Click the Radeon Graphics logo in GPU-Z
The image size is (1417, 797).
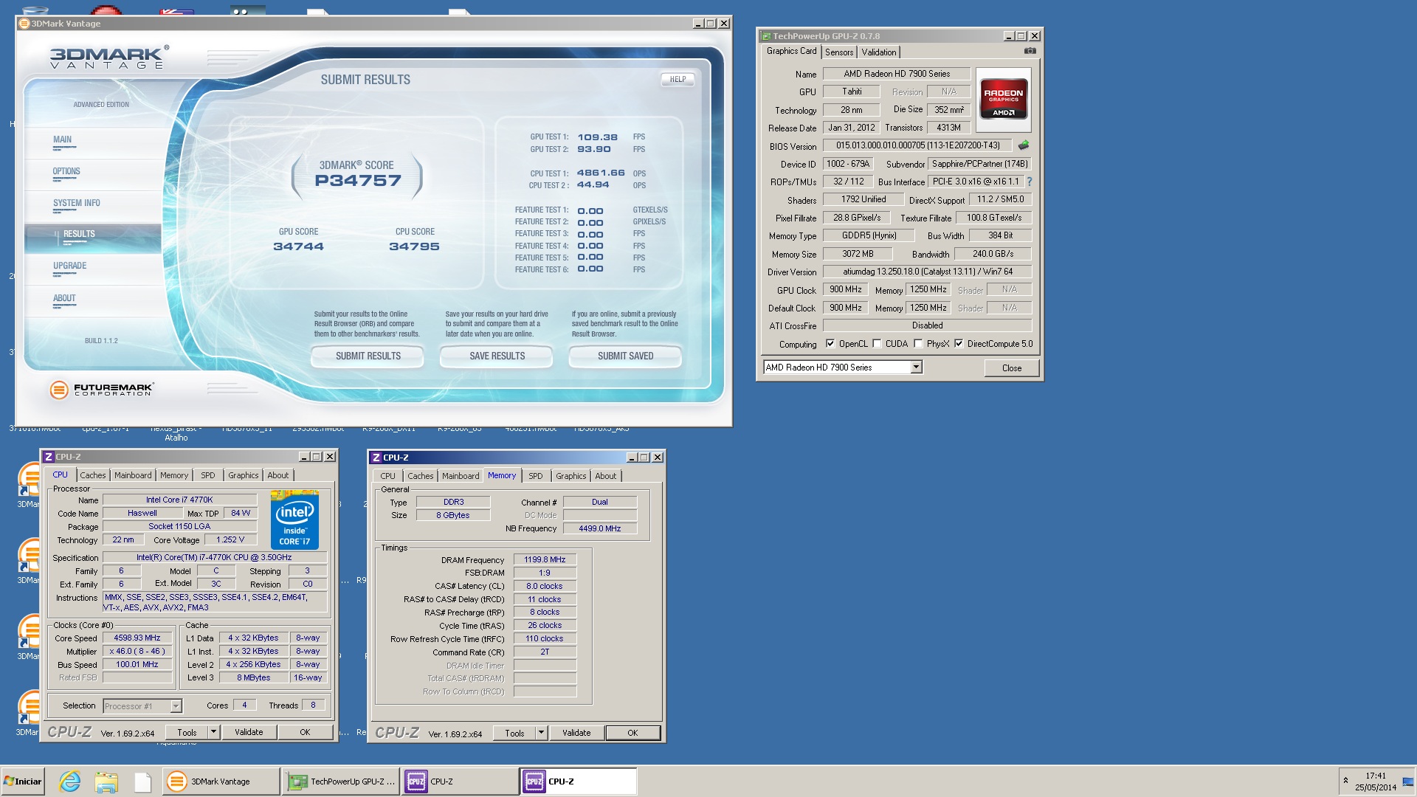pos(1003,99)
